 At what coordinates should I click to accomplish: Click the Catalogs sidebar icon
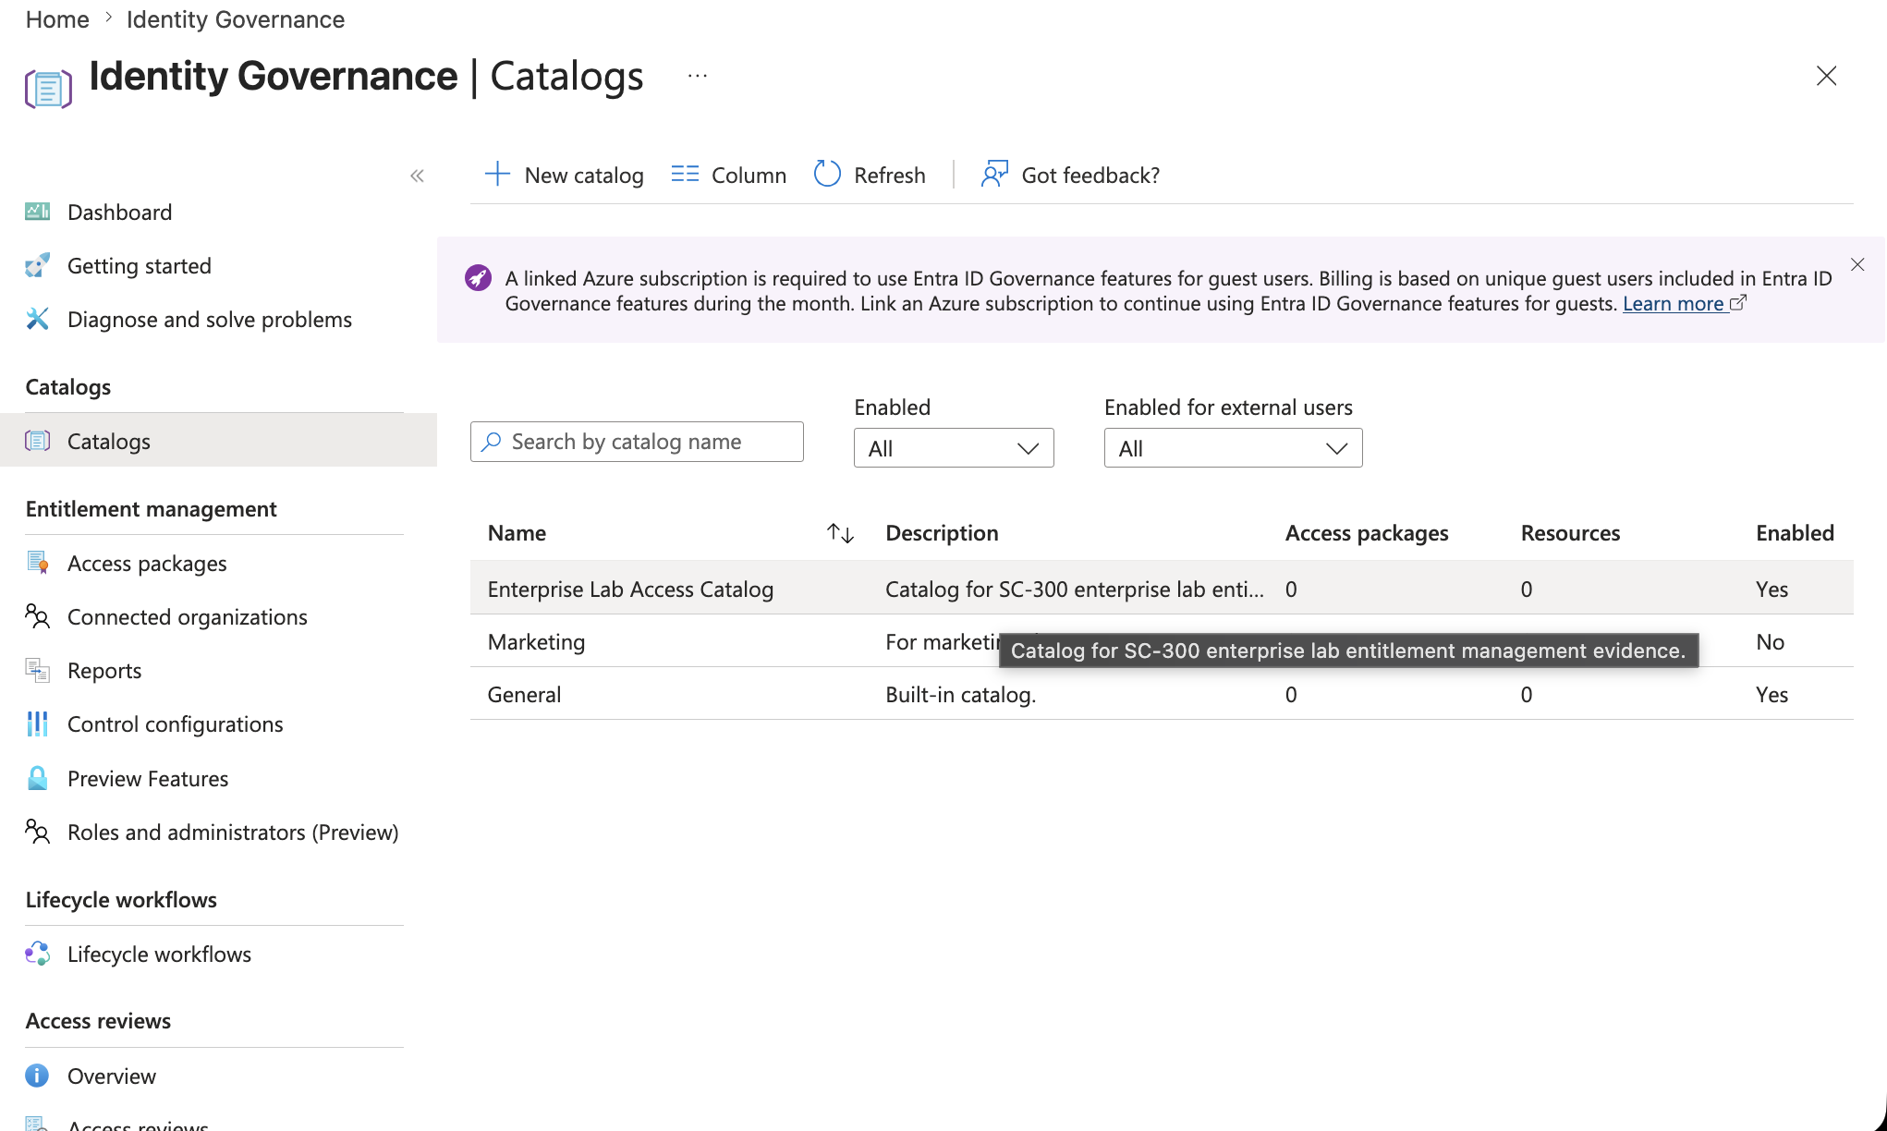pos(37,441)
